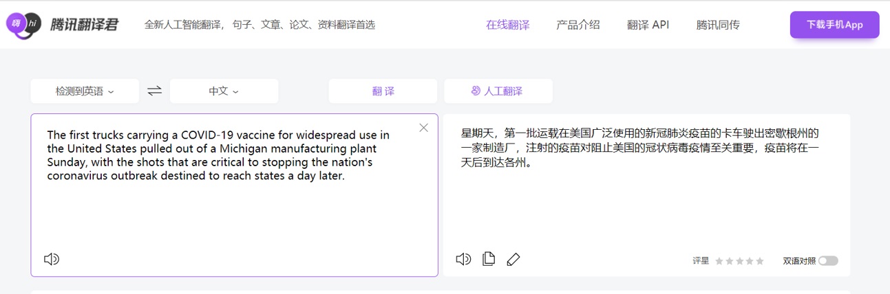Open the 检测到英语 source language dropdown
Image resolution: width=890 pixels, height=294 pixels.
pyautogui.click(x=85, y=91)
